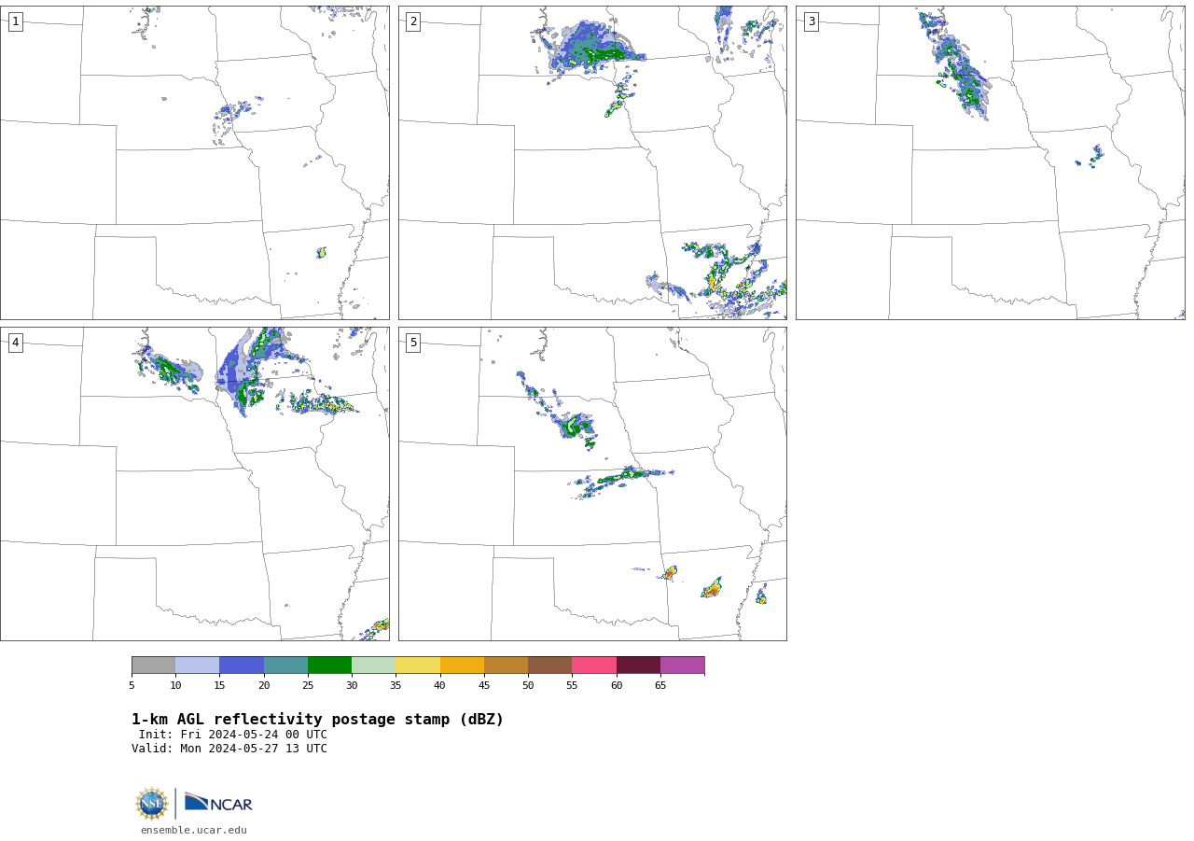This screenshot has height=841, width=1194.
Task: Click the blue 15-20 dBZ swatch
Action: 242,665
